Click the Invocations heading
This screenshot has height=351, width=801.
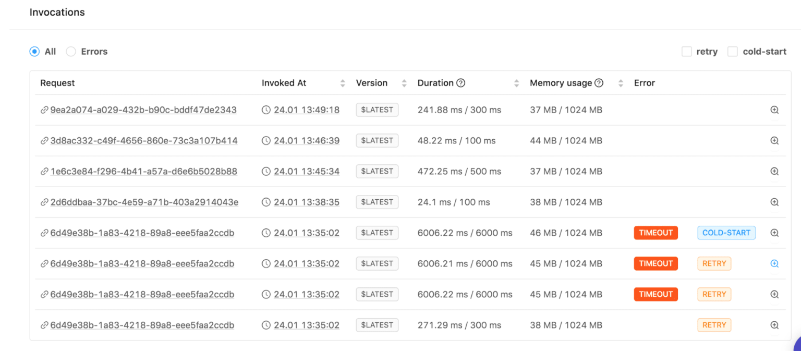point(57,11)
